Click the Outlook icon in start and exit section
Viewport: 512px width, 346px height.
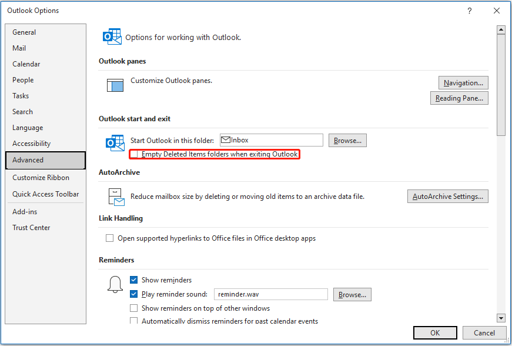(x=115, y=143)
